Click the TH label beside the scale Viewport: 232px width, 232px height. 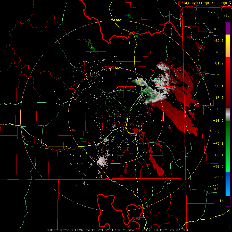pyautogui.click(x=221, y=201)
